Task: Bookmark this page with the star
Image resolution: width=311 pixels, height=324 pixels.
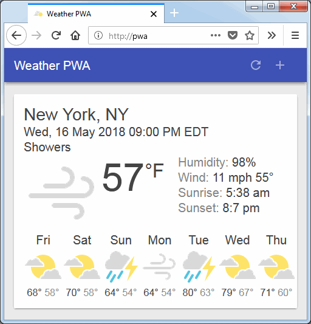Action: (250, 35)
